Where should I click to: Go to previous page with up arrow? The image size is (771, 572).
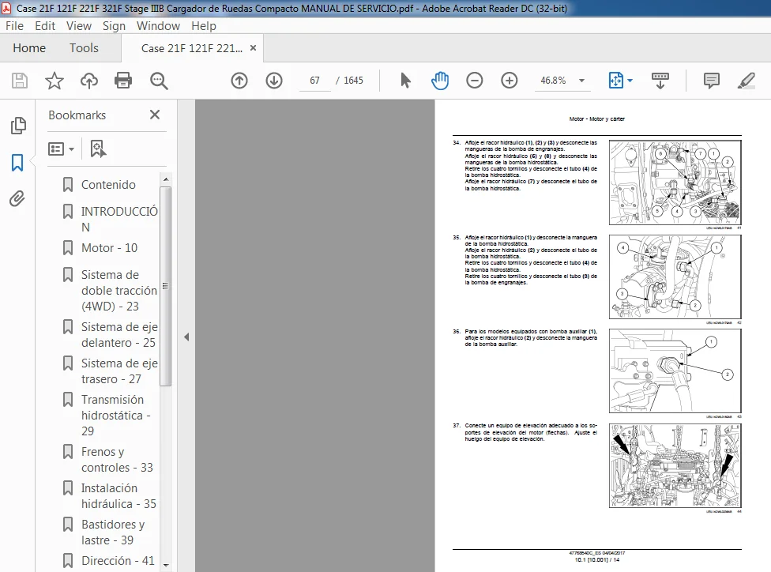pos(239,80)
